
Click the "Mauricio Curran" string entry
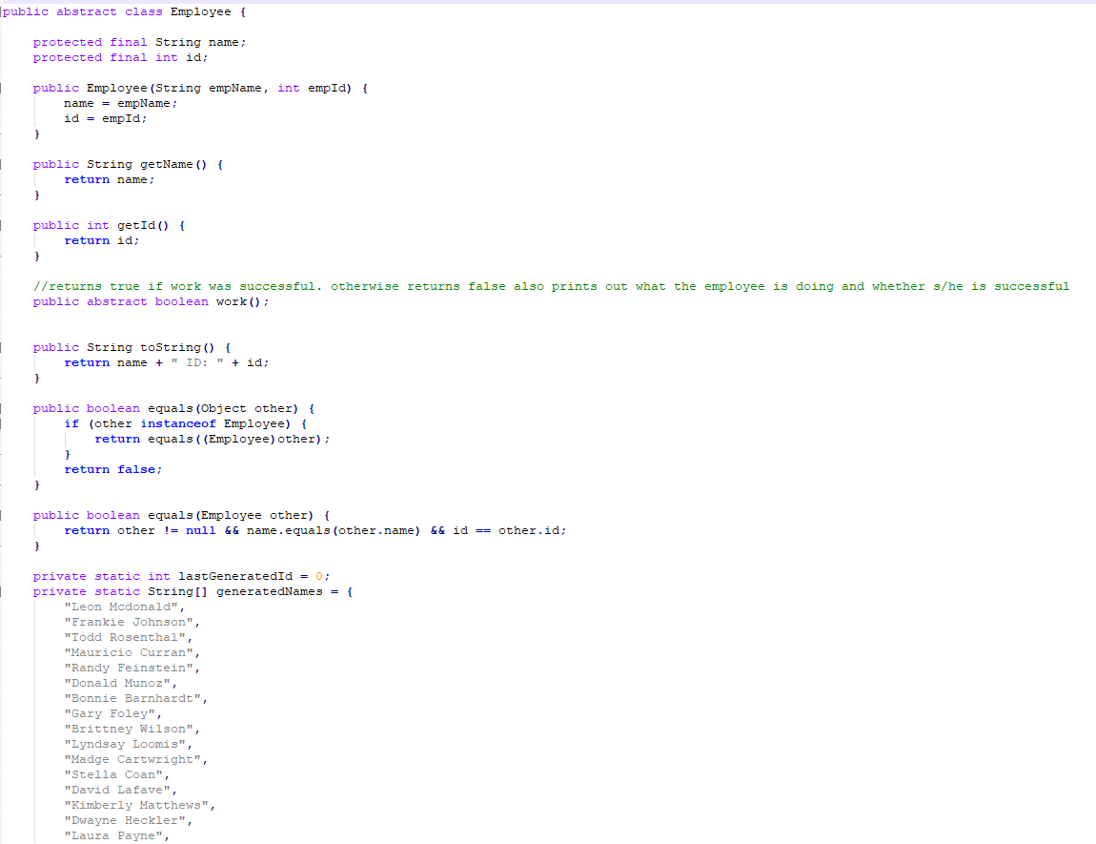132,653
